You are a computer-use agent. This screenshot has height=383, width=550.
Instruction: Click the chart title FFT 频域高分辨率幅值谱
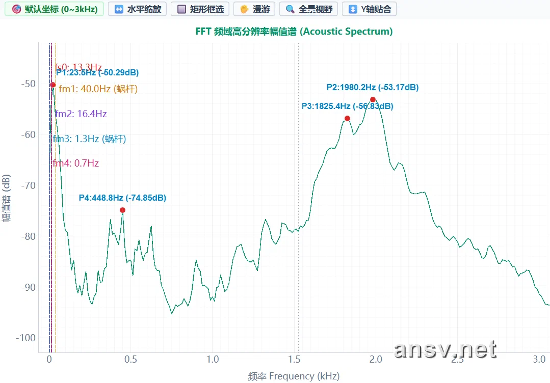coord(294,32)
